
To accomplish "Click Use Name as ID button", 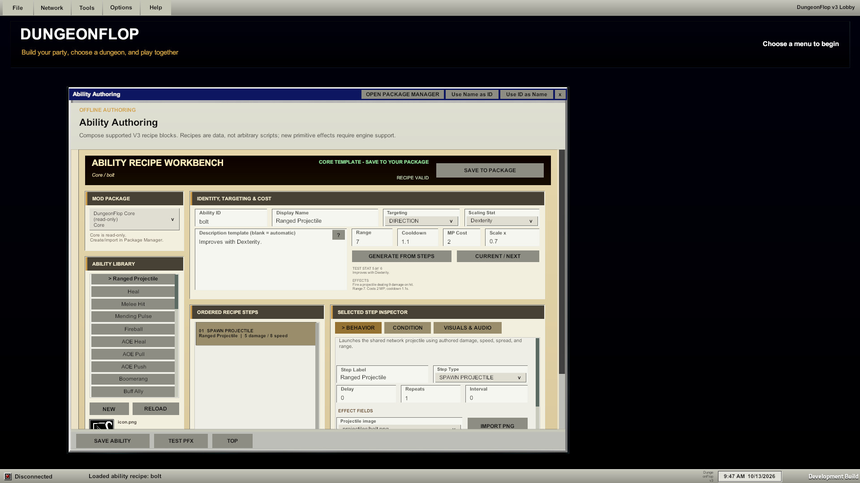I will point(472,94).
